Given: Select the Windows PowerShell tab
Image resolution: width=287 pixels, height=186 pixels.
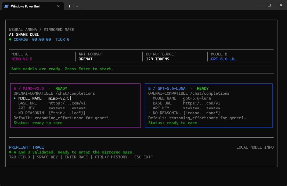Looking at the screenshot, I should [x=33, y=6].
